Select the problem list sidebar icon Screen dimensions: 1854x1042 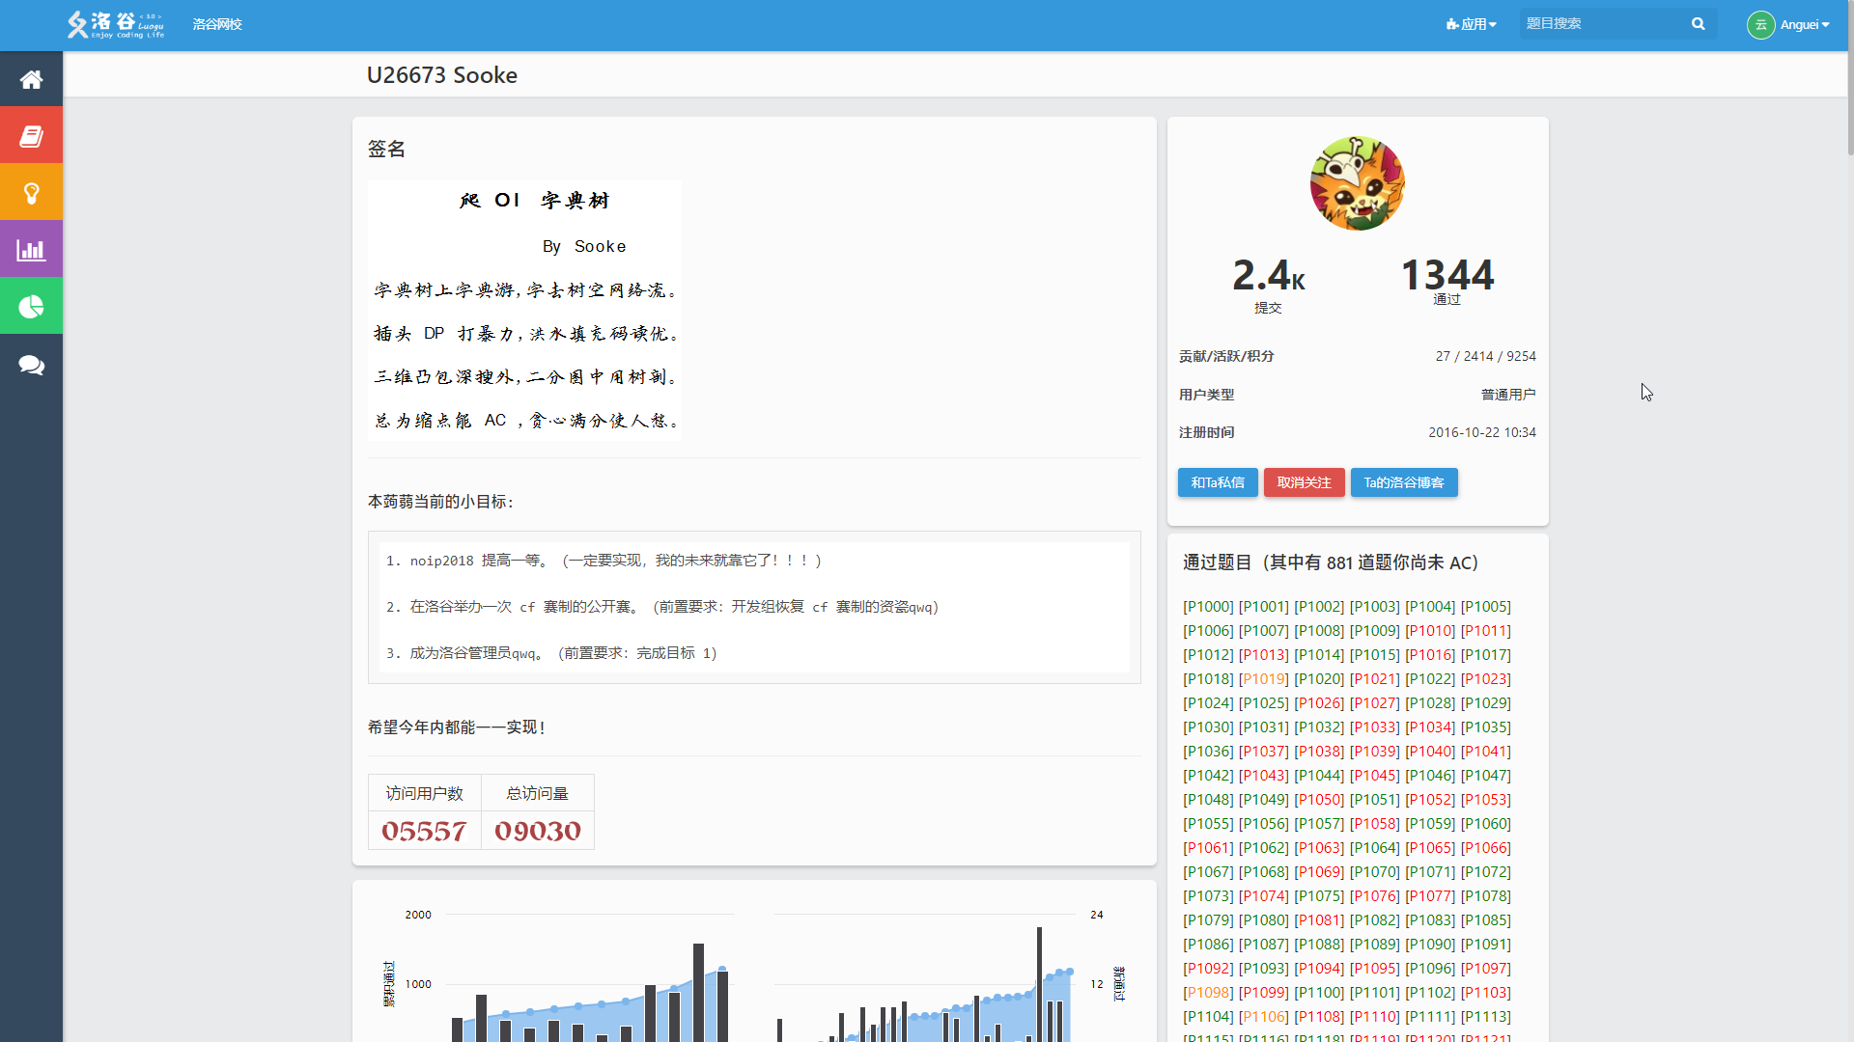point(31,134)
